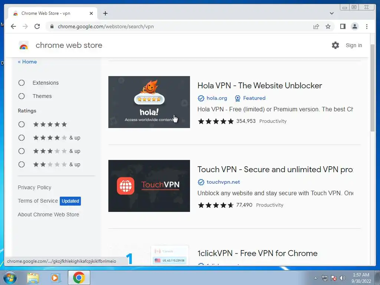Click the lock icon in the address bar
Viewport: 380px width, 285px height.
(x=52, y=26)
